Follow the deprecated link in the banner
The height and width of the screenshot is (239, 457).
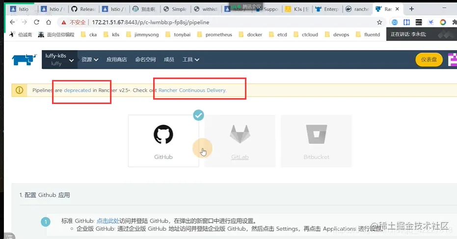pyautogui.click(x=78, y=90)
